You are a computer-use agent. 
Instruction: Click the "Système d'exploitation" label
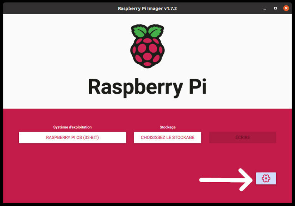[x=72, y=127]
